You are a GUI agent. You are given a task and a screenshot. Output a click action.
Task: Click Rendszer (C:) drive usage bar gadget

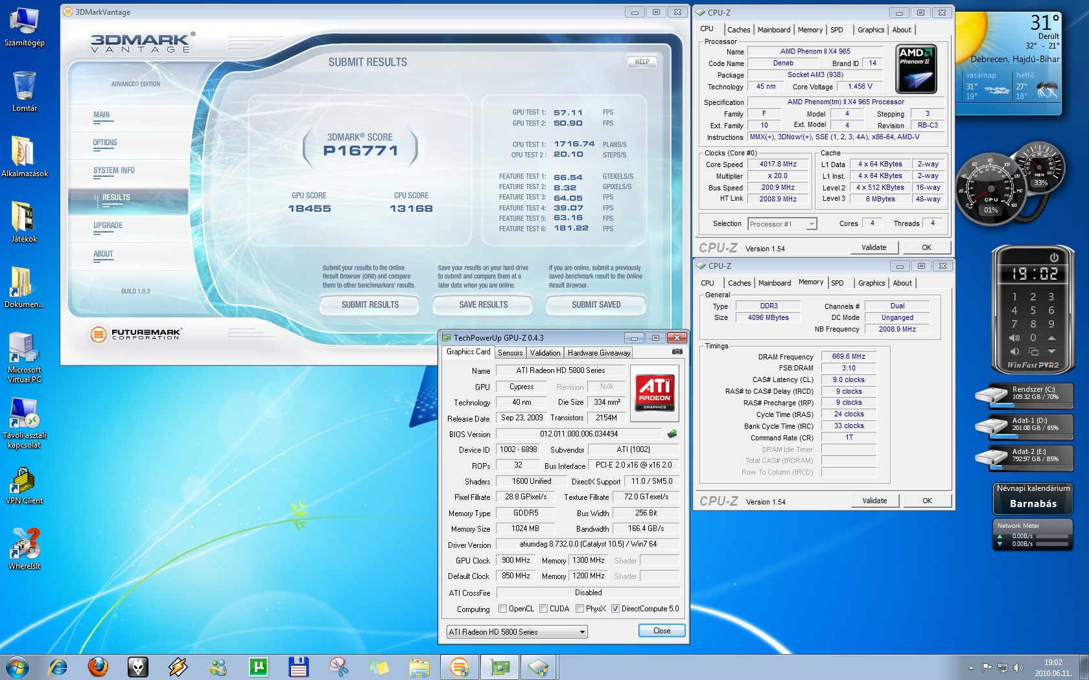point(1024,396)
